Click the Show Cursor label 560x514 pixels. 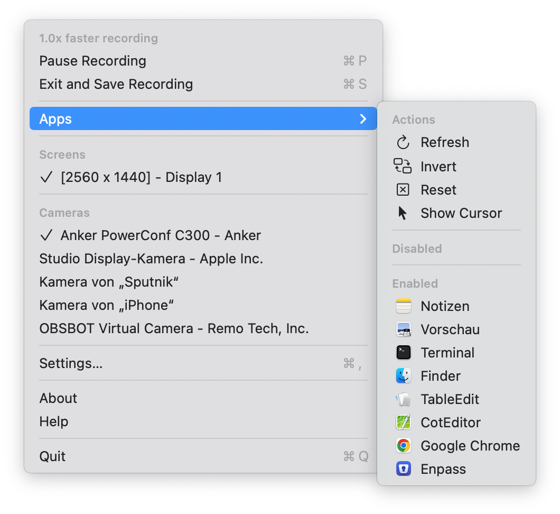pyautogui.click(x=461, y=213)
